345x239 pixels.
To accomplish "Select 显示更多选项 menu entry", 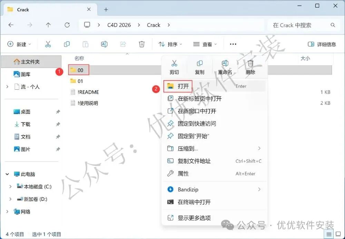I will (215, 218).
